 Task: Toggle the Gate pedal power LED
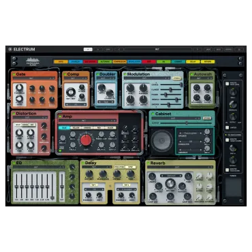pyautogui.click(x=14, y=74)
